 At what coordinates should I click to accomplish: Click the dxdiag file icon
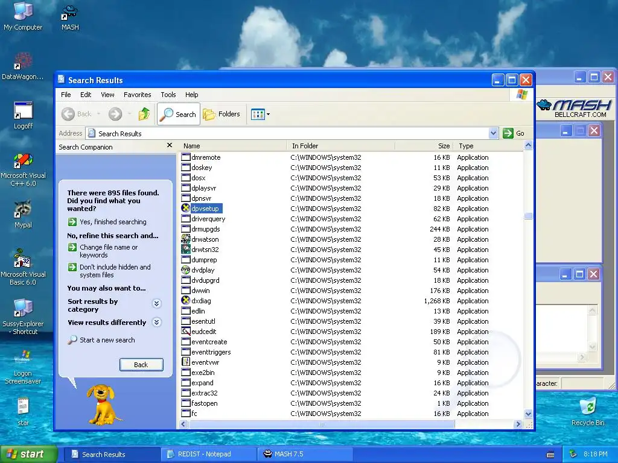click(x=186, y=300)
